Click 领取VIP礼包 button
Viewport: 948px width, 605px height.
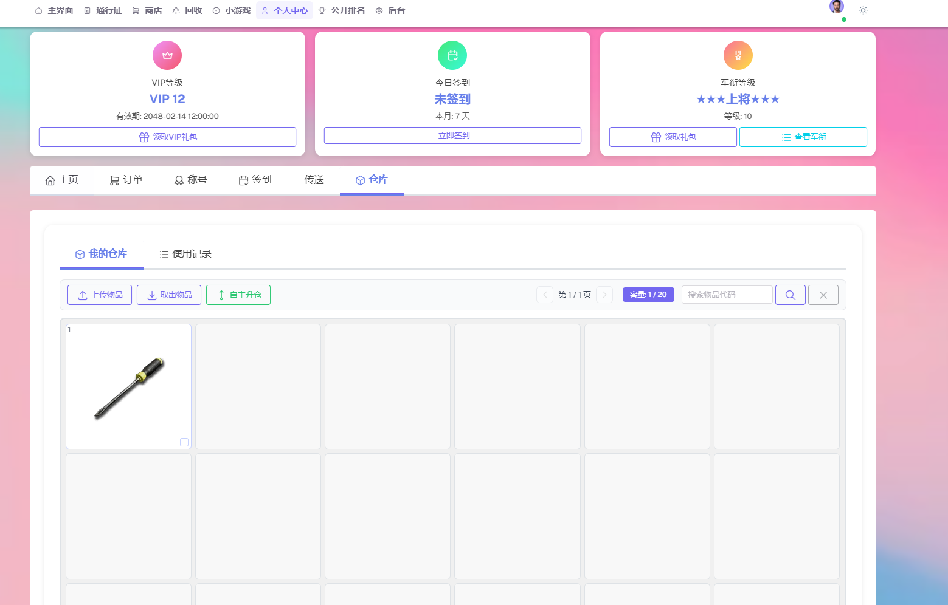tap(167, 137)
